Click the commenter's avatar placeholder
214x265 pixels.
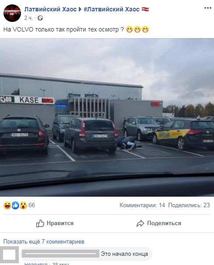point(9,255)
